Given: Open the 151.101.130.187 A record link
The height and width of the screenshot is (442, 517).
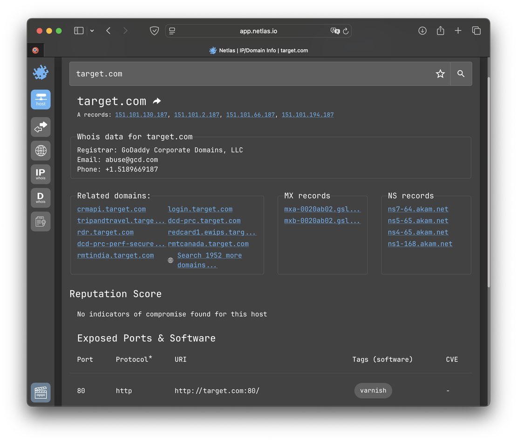Looking at the screenshot, I should (141, 115).
